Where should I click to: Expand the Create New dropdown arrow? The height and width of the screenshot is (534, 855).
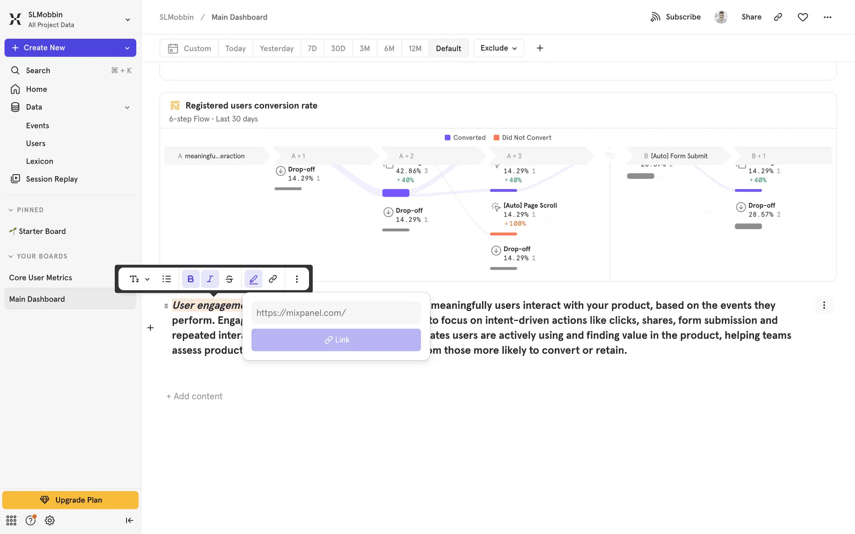127,48
